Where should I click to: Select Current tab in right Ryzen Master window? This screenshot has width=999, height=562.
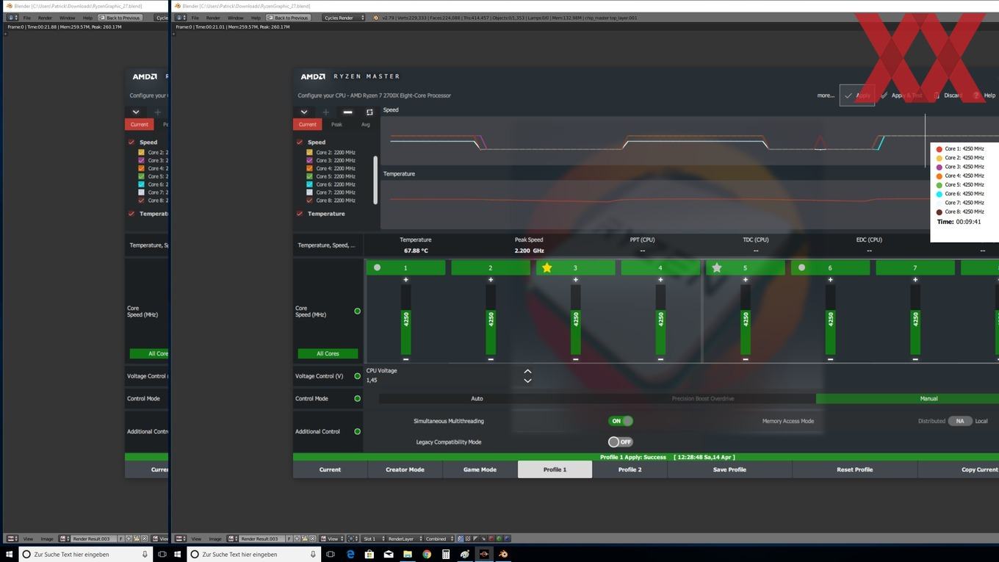[308, 124]
